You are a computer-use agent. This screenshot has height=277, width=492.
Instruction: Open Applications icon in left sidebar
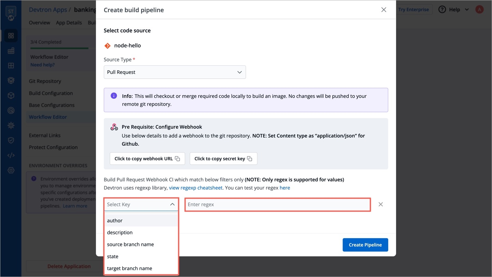[x=11, y=36]
